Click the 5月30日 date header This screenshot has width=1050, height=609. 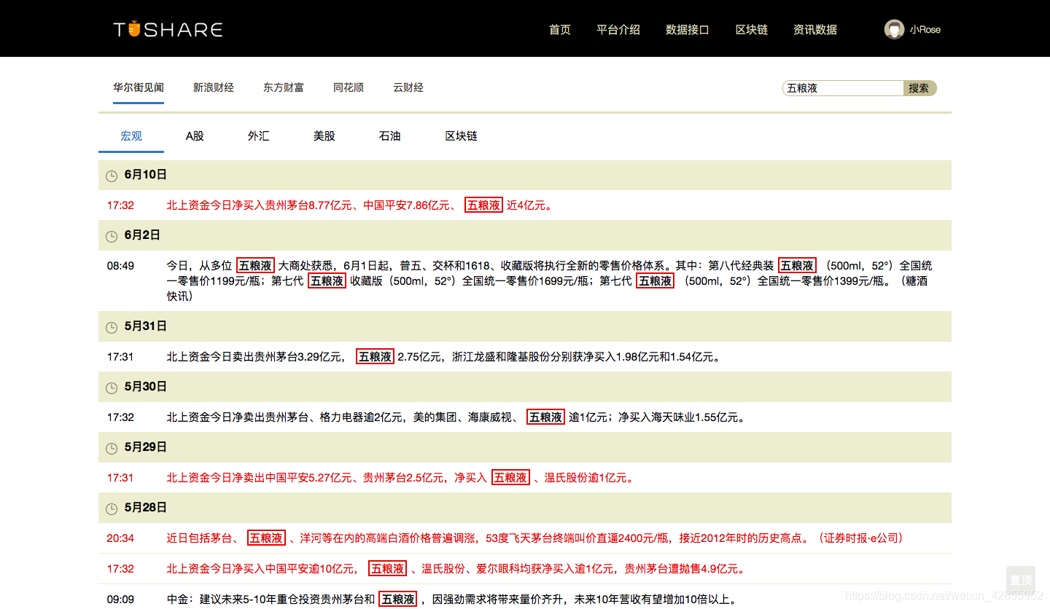pos(525,387)
